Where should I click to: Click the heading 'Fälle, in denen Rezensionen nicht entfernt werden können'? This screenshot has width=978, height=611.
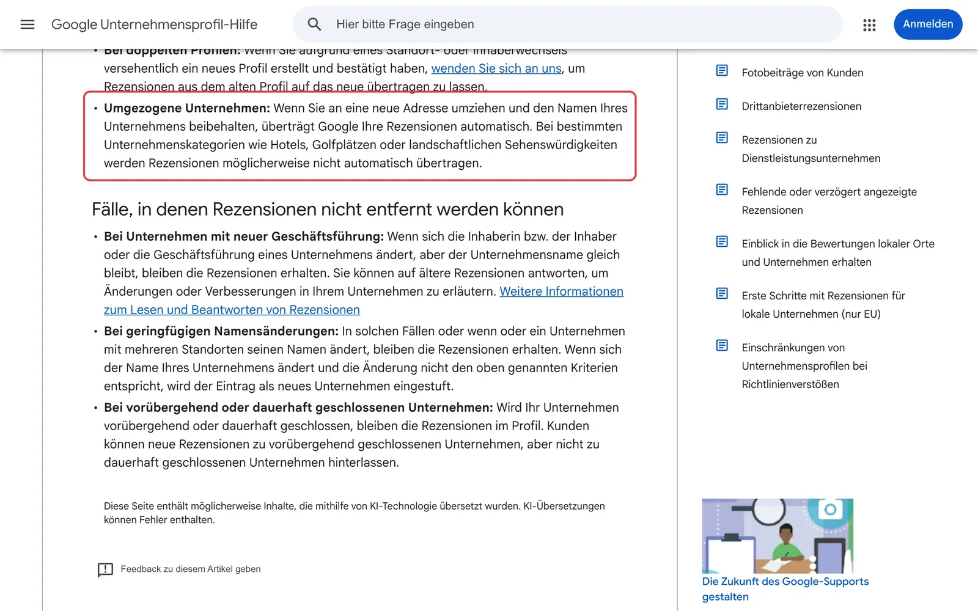point(328,210)
